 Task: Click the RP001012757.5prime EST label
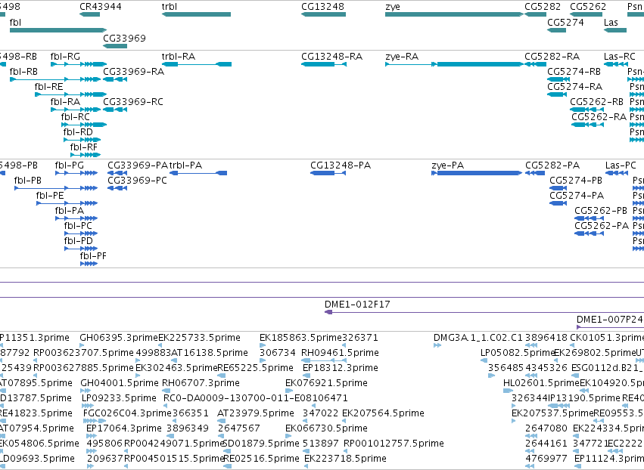[394, 444]
